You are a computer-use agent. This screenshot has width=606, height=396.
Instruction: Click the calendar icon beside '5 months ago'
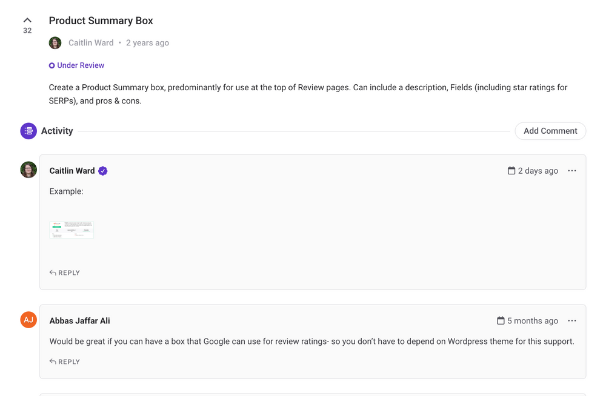500,320
